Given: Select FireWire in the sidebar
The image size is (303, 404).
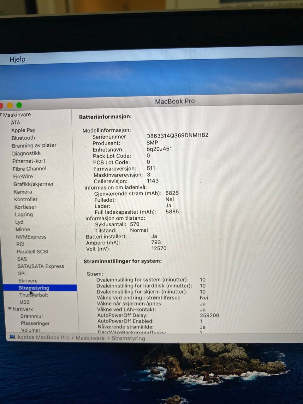Looking at the screenshot, I should 23,176.
